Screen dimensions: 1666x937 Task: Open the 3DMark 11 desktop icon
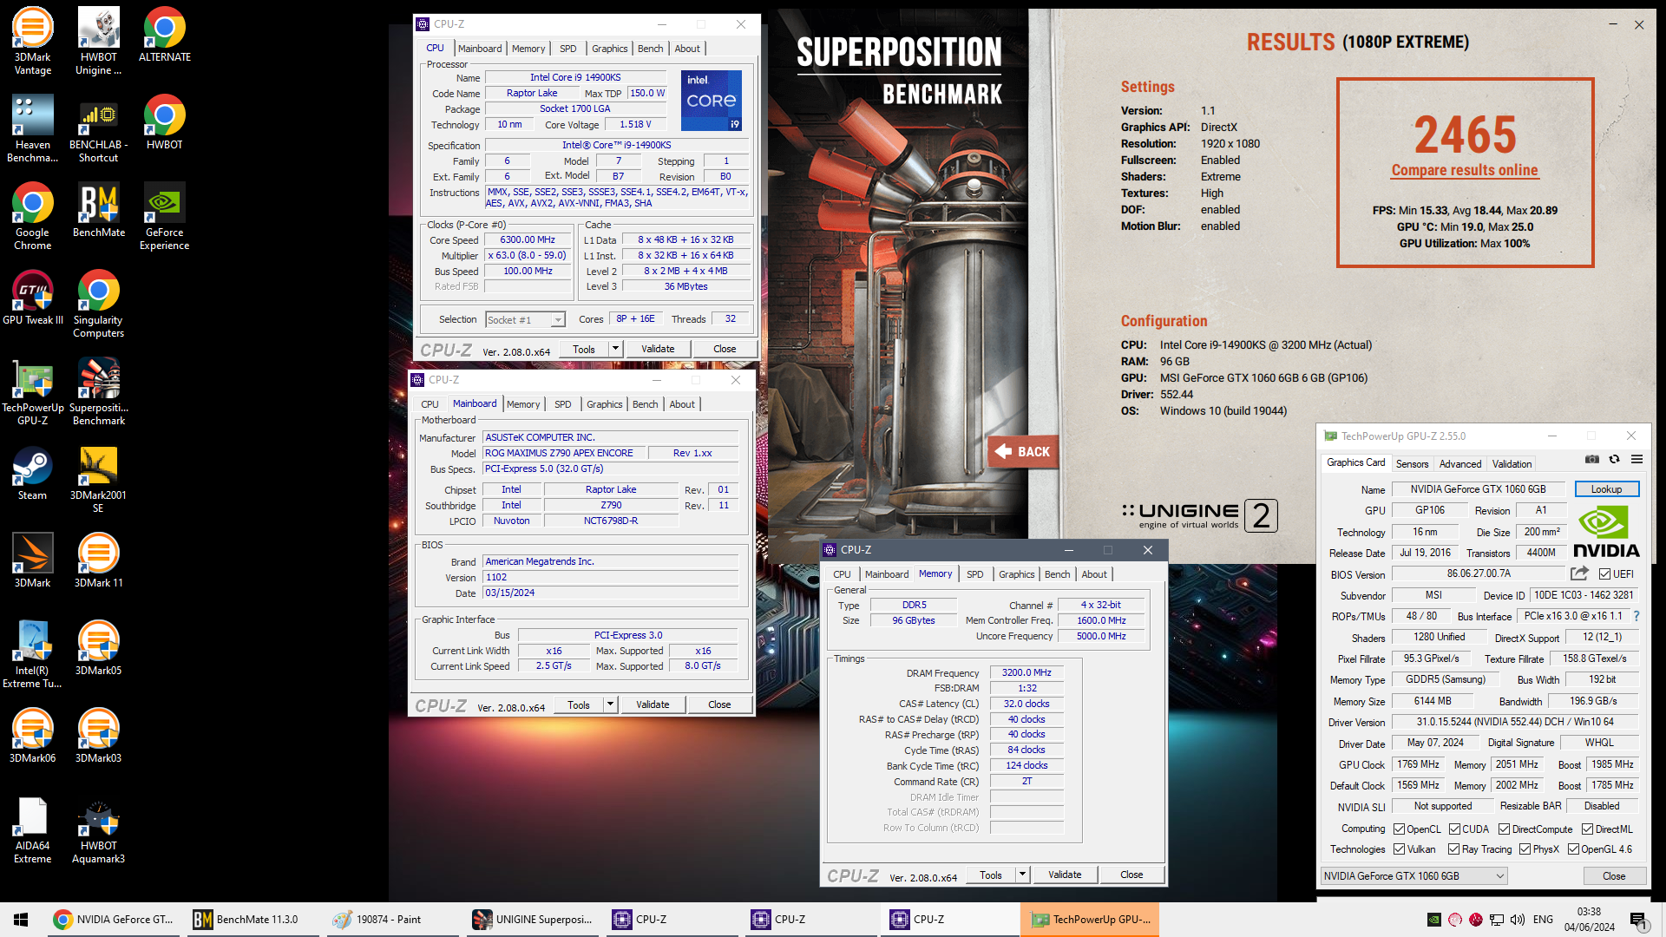(98, 560)
